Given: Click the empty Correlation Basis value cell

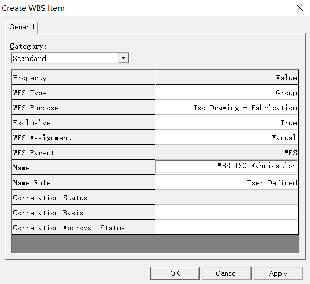Looking at the screenshot, I should click(x=227, y=213).
